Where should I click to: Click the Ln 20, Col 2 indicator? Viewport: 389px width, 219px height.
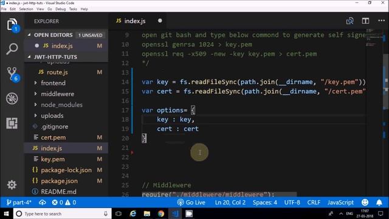pyautogui.click(x=230, y=203)
